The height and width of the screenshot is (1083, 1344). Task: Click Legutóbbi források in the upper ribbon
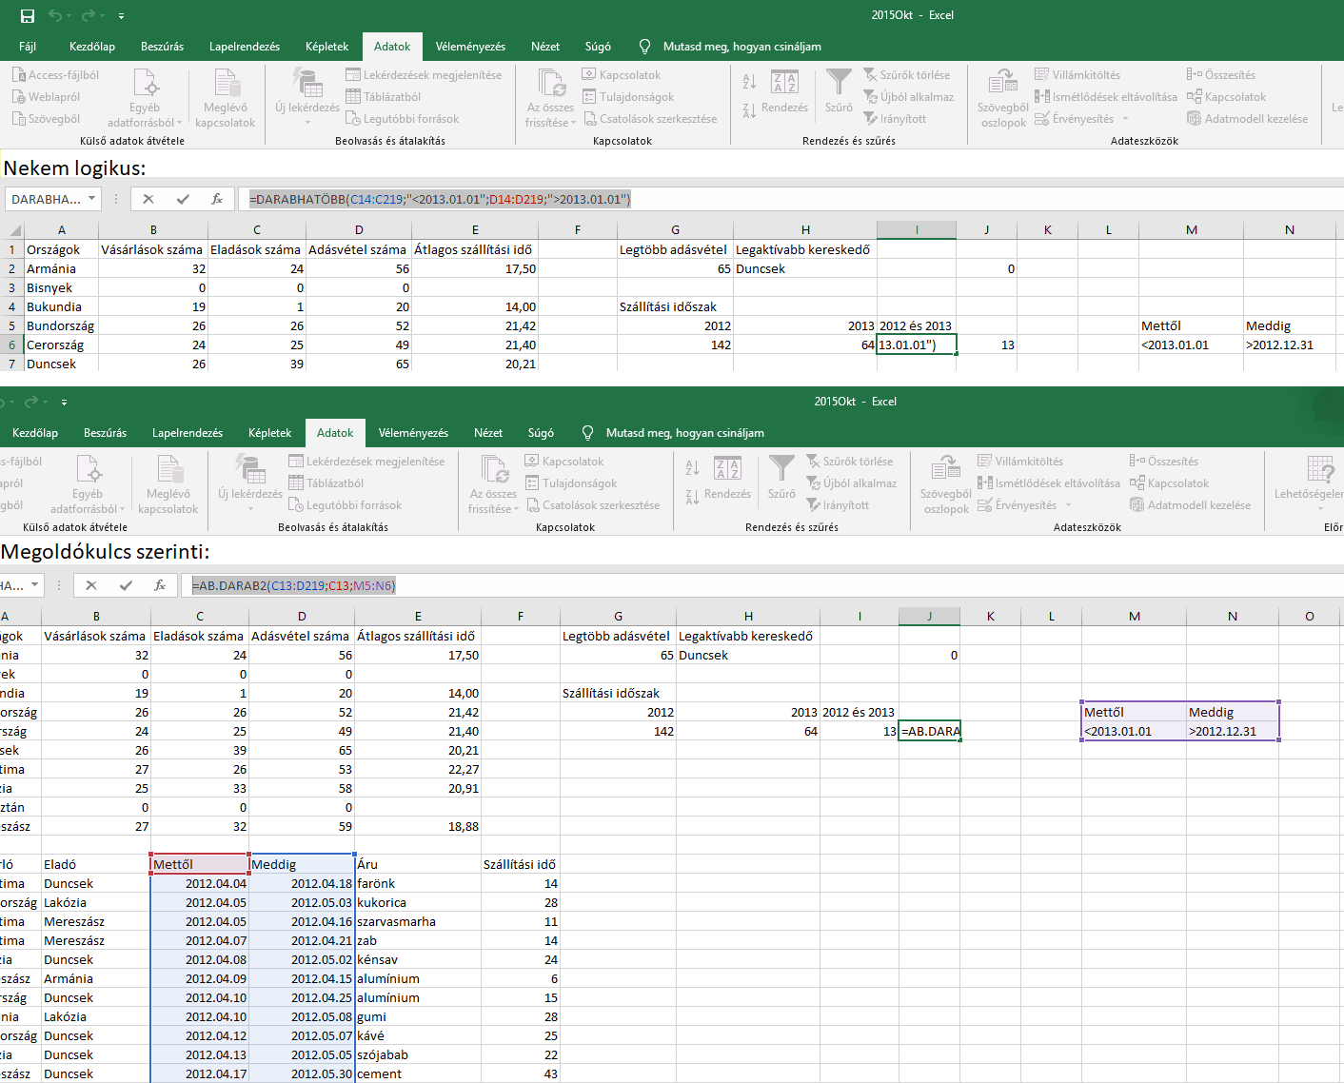[x=403, y=119]
